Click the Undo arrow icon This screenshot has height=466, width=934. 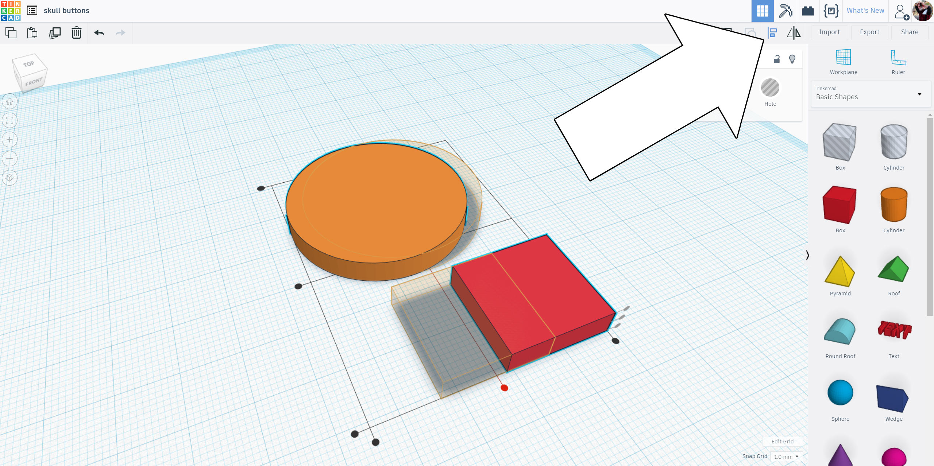point(99,33)
